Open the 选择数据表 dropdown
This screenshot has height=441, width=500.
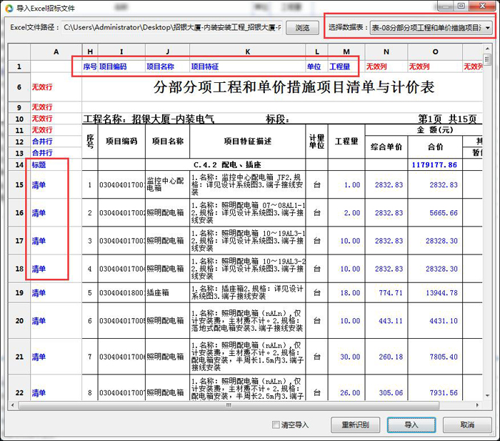[x=431, y=28]
